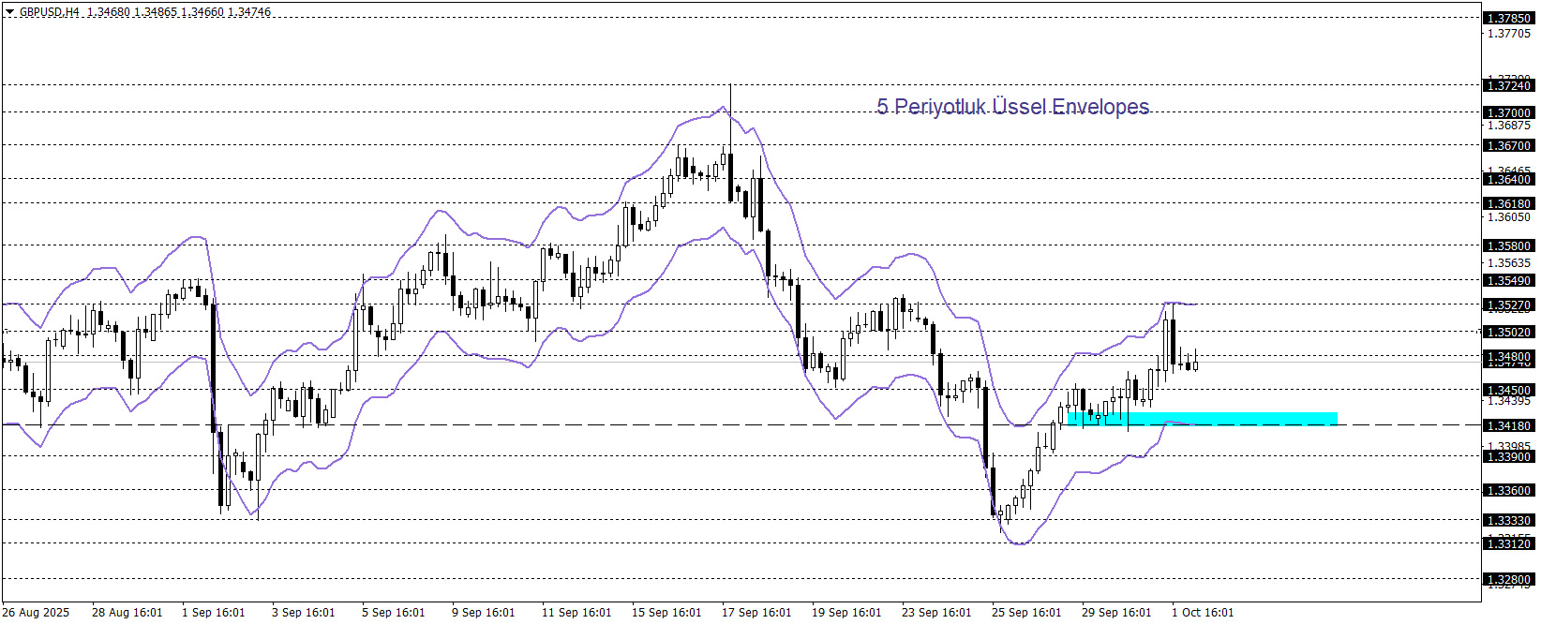This screenshot has height=624, width=1541.
Task: Click the cyan highlighted rectangle zone
Action: click(x=1203, y=419)
